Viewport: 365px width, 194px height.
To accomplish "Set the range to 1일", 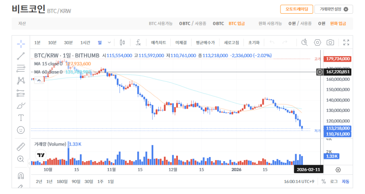I will 110,181.
